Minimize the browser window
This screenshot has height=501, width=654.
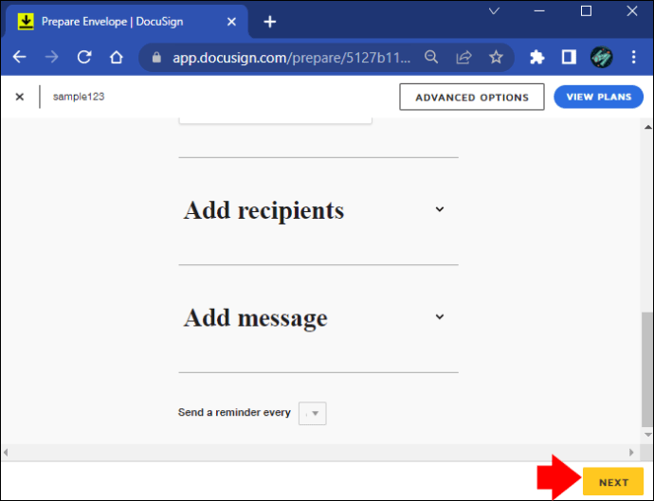click(x=539, y=11)
